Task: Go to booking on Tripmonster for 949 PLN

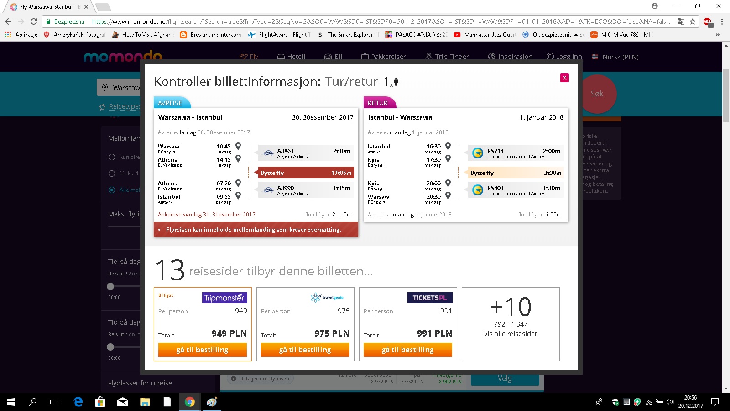Action: pyautogui.click(x=203, y=350)
